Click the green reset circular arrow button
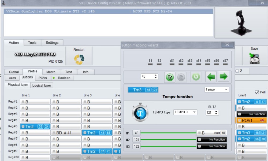Screen dimensions: 268x161 click(196, 77)
